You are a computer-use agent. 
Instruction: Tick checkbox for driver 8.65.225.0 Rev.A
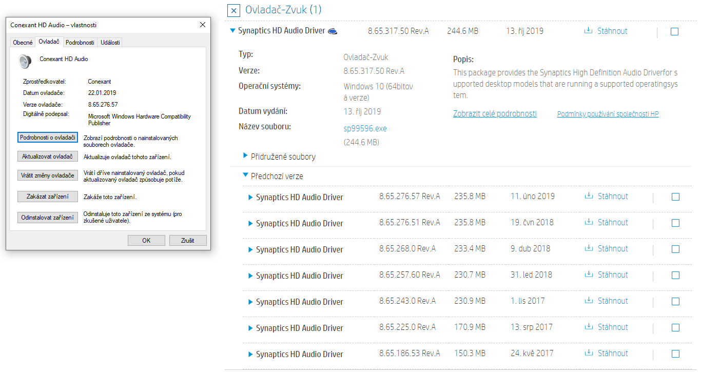[675, 327]
